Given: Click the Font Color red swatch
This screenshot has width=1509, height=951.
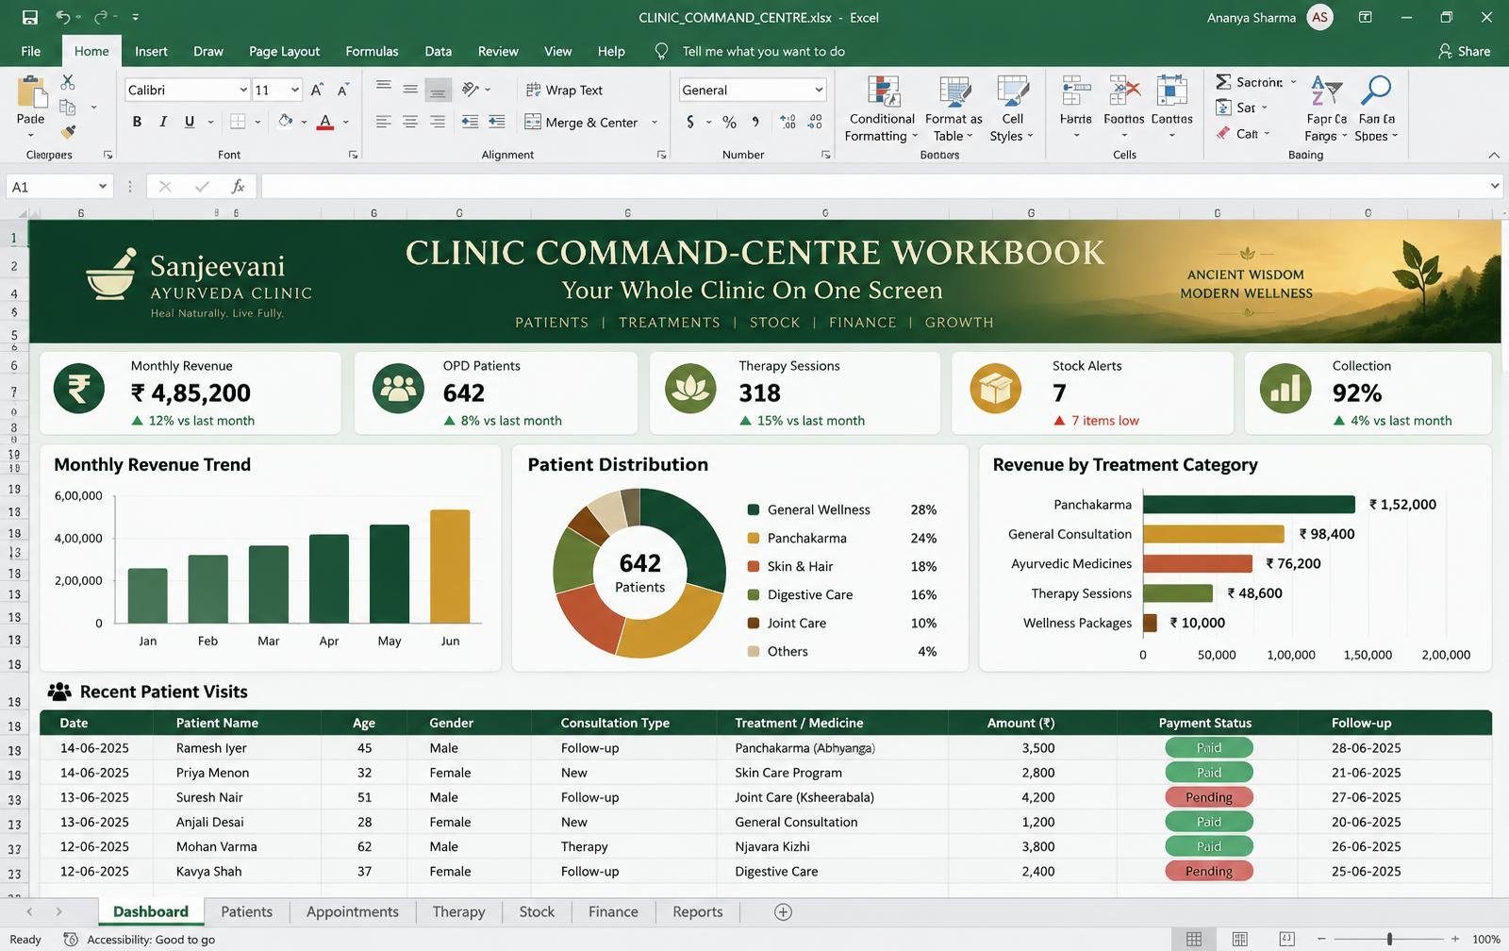Looking at the screenshot, I should [325, 122].
